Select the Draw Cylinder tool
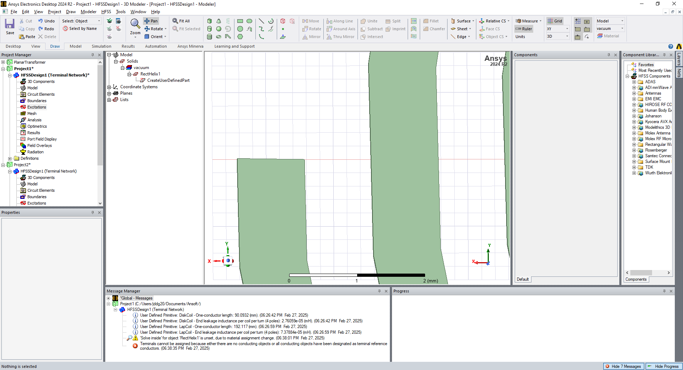 (210, 29)
